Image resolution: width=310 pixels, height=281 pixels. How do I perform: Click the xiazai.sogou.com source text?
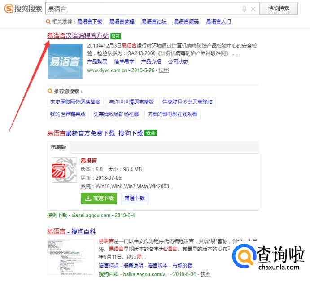point(91,215)
